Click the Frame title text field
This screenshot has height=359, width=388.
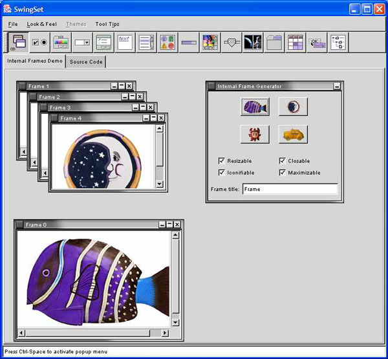pyautogui.click(x=290, y=189)
